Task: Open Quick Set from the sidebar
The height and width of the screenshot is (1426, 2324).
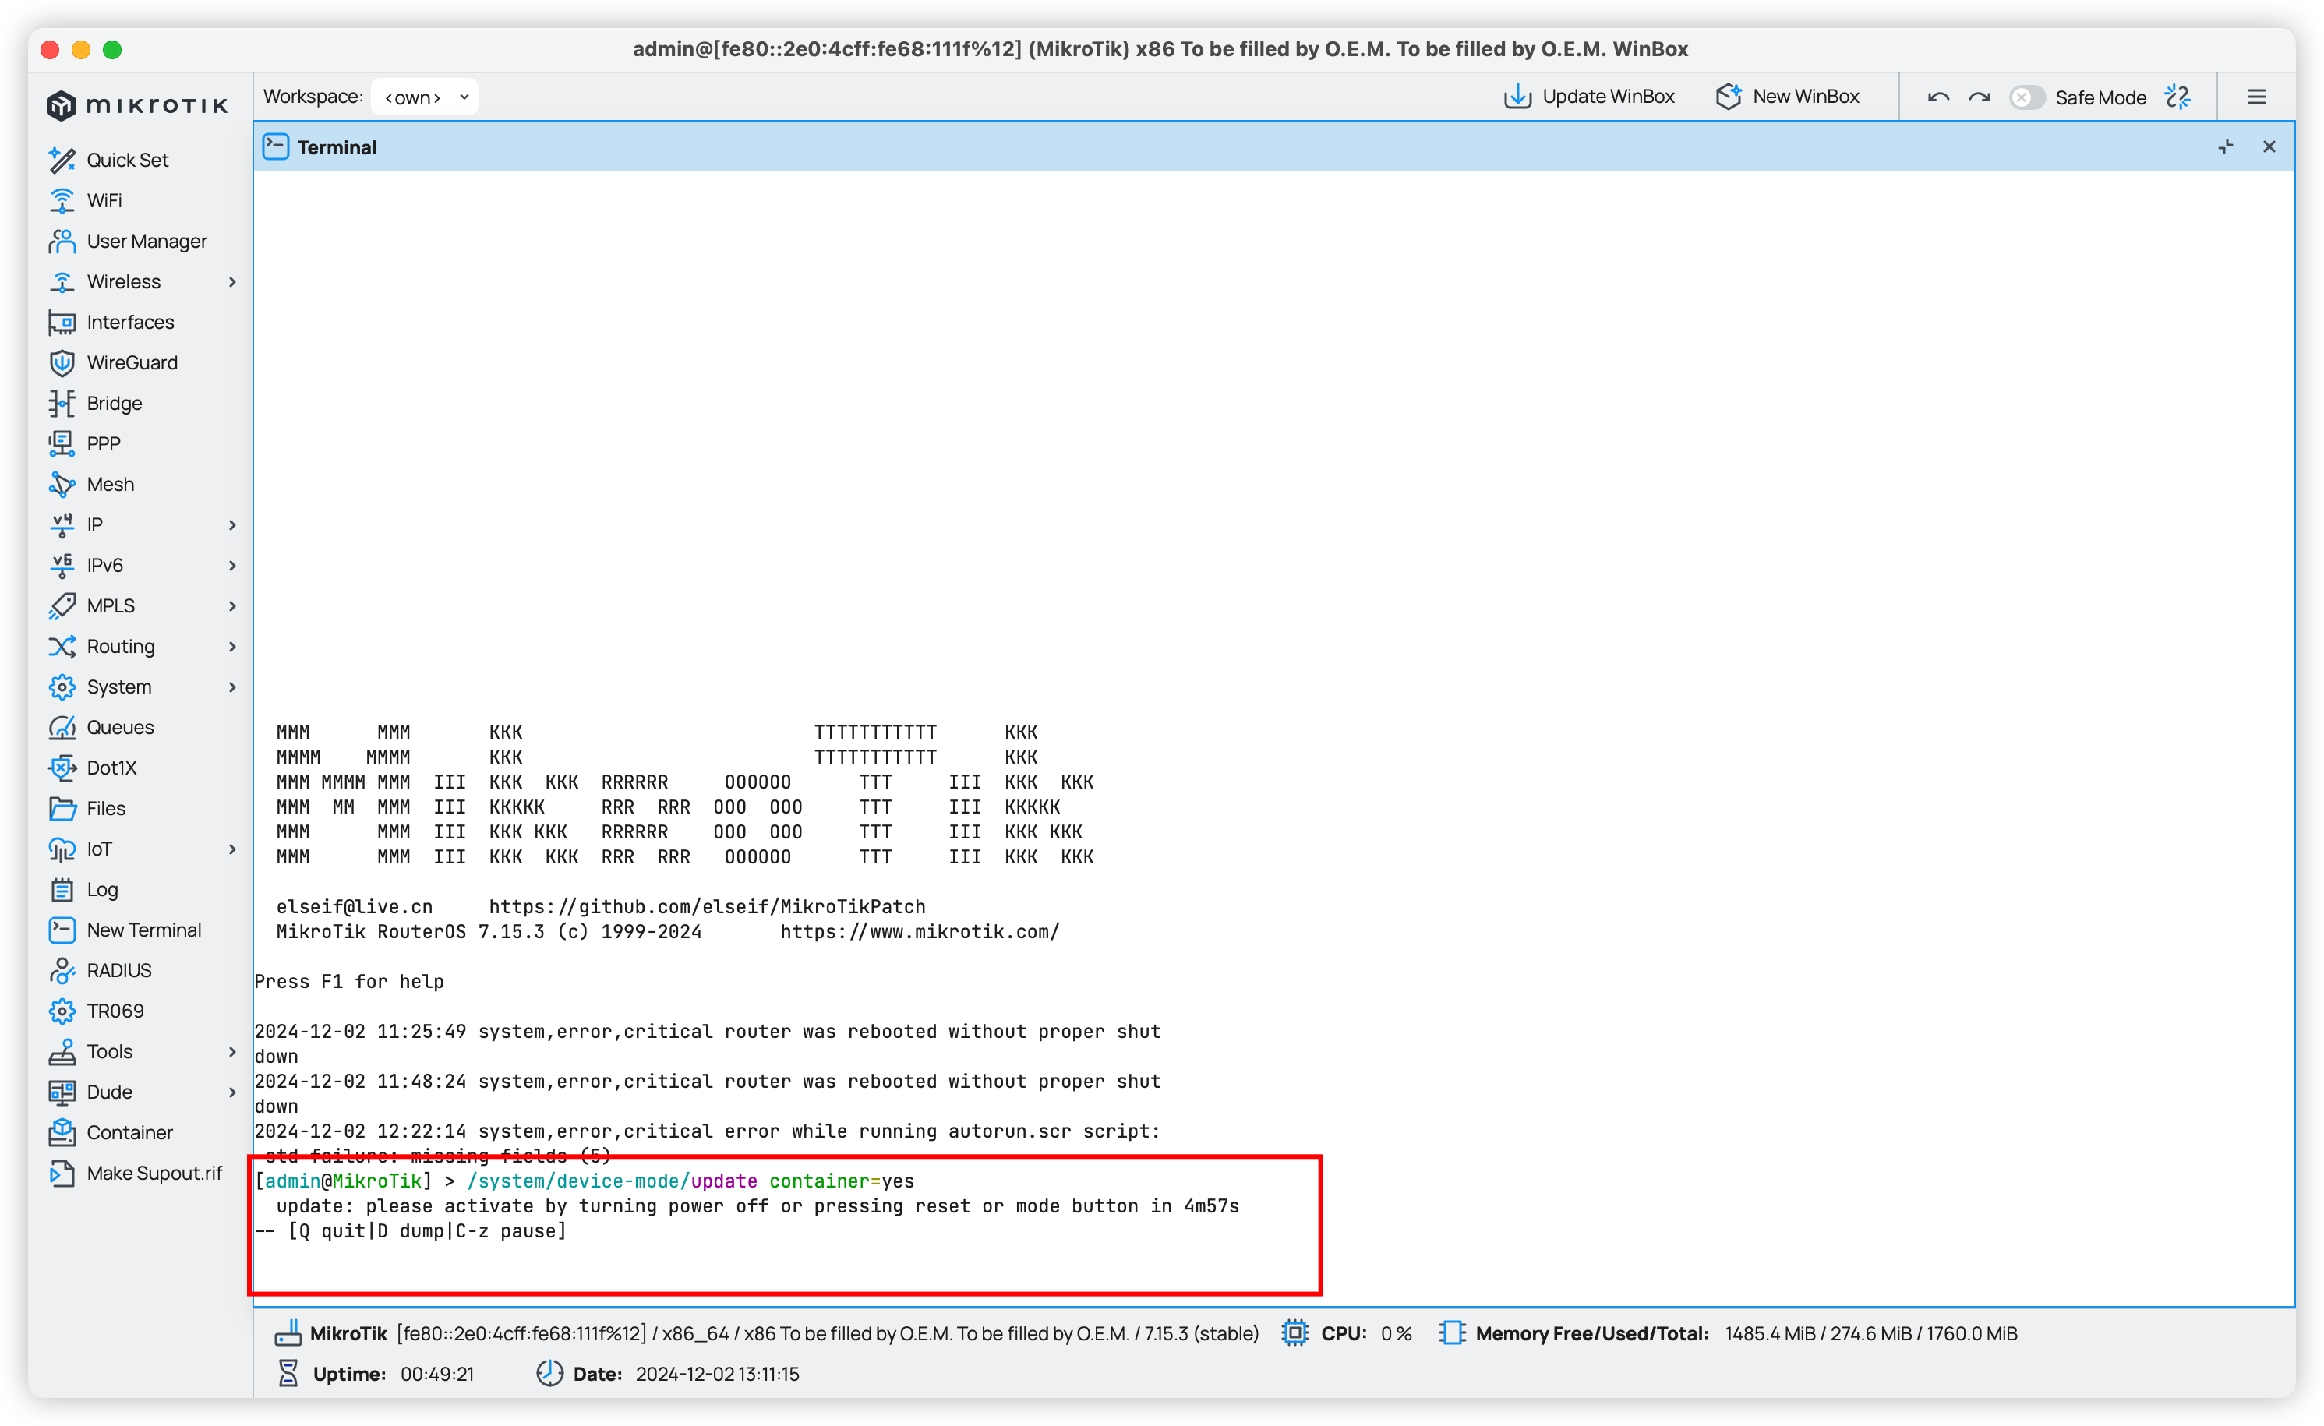Action: (126, 160)
